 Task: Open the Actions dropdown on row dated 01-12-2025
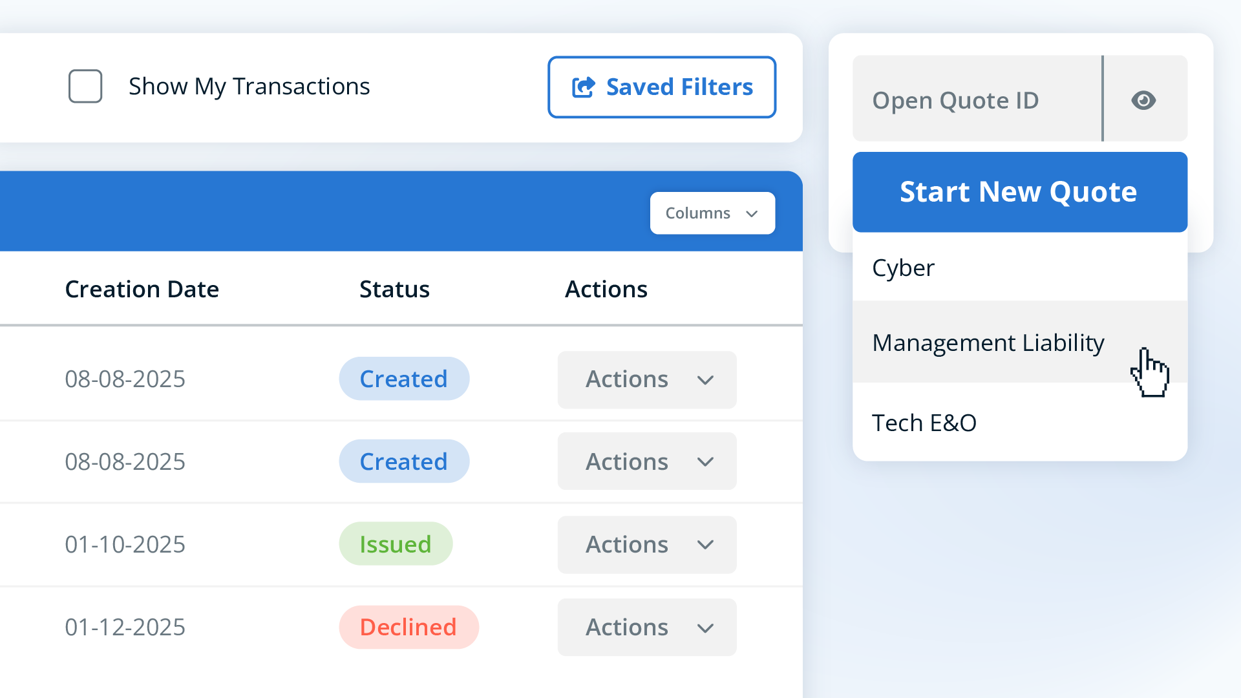tap(646, 627)
